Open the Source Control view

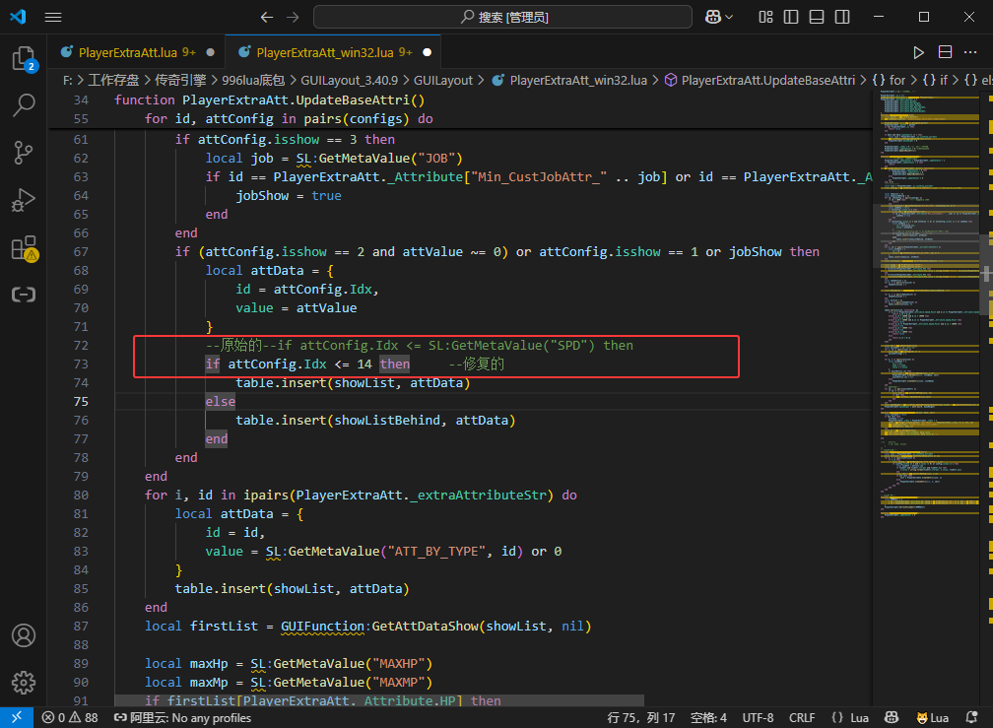tap(24, 153)
